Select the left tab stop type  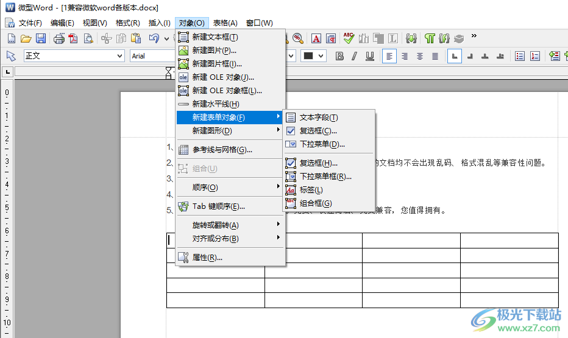tap(455, 56)
